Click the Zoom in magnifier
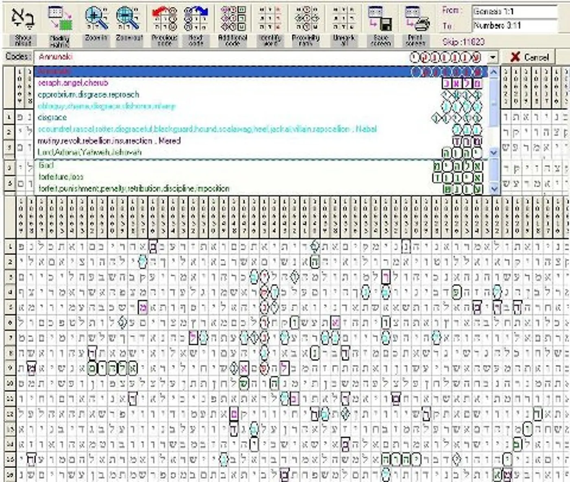This screenshot has height=482, width=570. [x=96, y=18]
